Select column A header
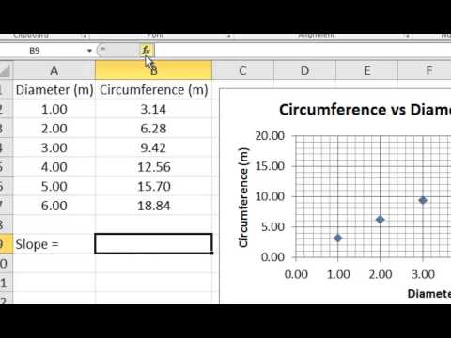The width and height of the screenshot is (451, 338). (x=54, y=70)
